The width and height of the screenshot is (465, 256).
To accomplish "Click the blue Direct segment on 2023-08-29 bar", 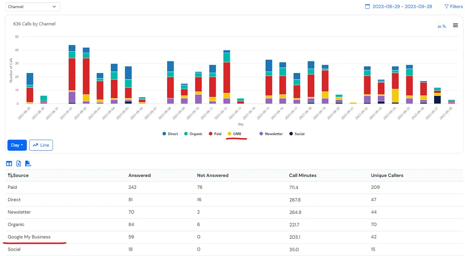I will pos(30,79).
